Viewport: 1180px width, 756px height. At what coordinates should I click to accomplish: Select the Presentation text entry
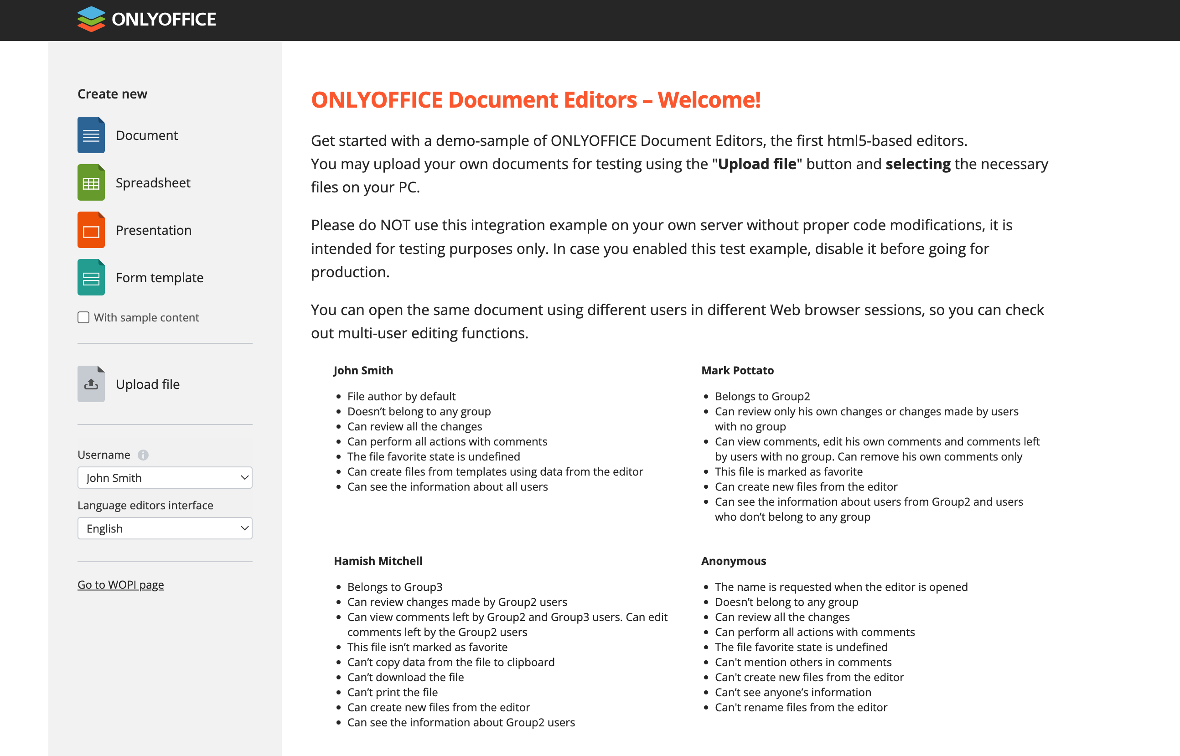[154, 230]
